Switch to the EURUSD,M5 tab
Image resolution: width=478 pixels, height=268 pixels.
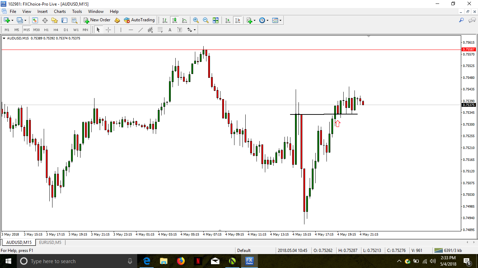click(x=50, y=242)
